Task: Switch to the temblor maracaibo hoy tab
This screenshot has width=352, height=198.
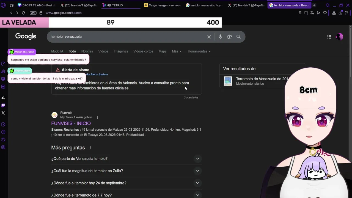Action: (204, 5)
